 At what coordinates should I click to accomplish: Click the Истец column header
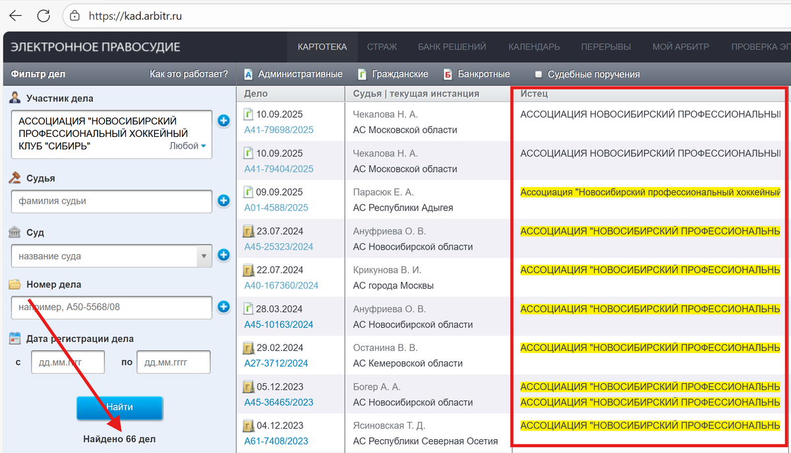(533, 93)
